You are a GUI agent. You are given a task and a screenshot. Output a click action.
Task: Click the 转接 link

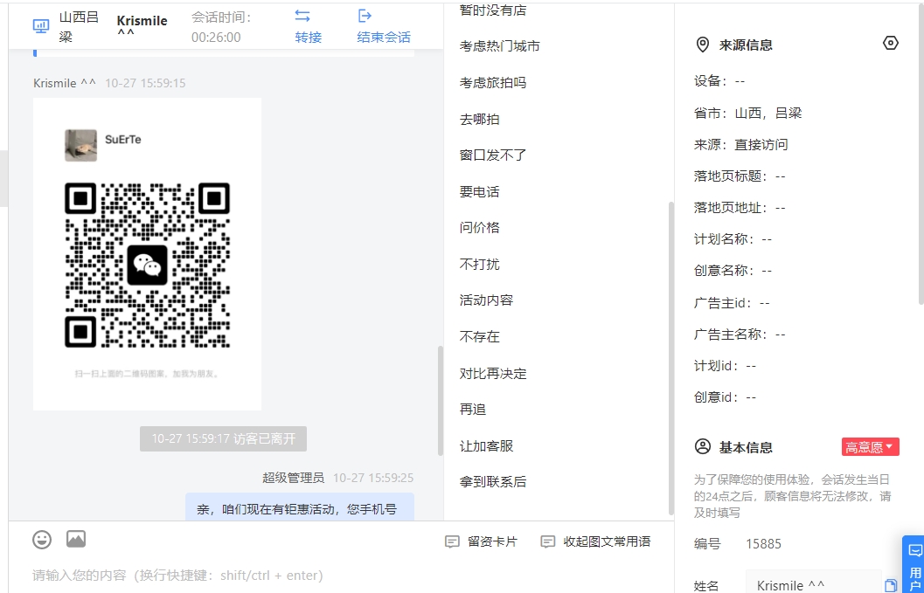click(309, 37)
